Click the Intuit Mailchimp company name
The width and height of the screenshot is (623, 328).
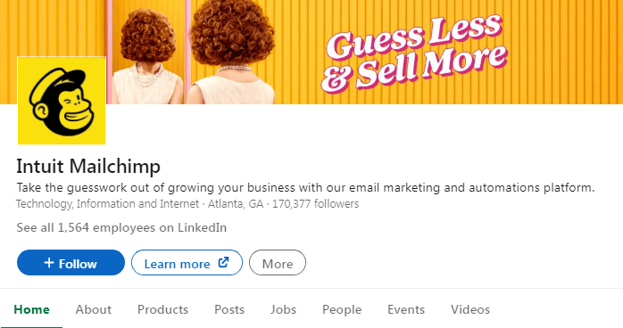(88, 166)
